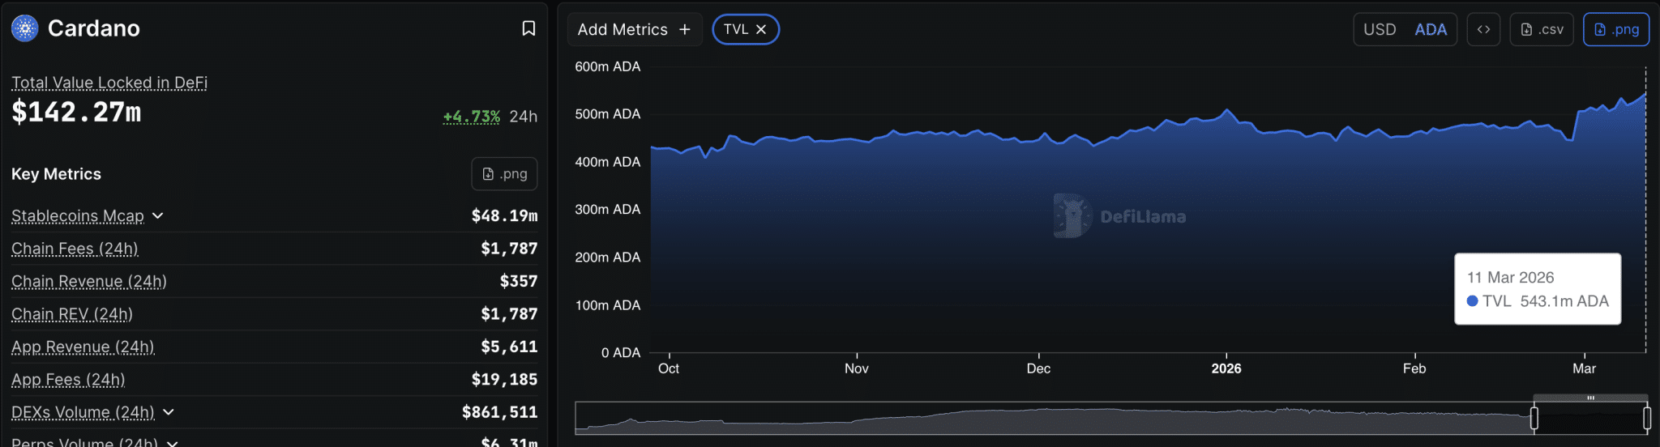Click the Dec x-axis label

pos(1038,368)
